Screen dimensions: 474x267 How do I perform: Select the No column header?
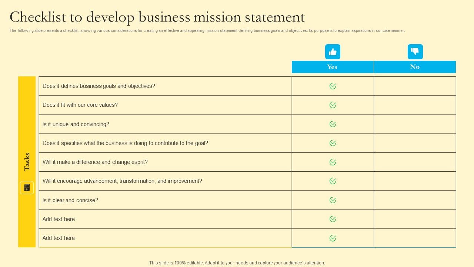(415, 67)
